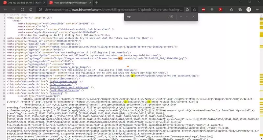View site information icon in address bar
Image resolution: width=263 pixels, height=140 pixels.
[40, 10]
